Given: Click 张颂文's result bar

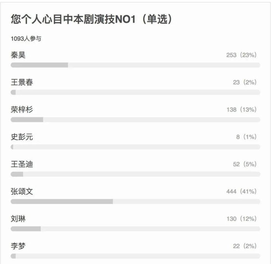Looking at the screenshot, I should pyautogui.click(x=135, y=201).
